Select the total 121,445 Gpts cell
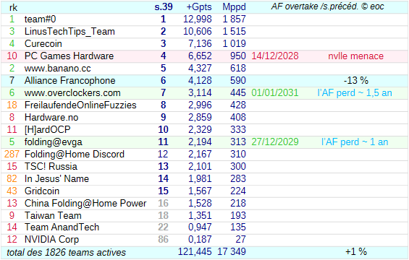This screenshot has height=260, width=409. coord(195,251)
